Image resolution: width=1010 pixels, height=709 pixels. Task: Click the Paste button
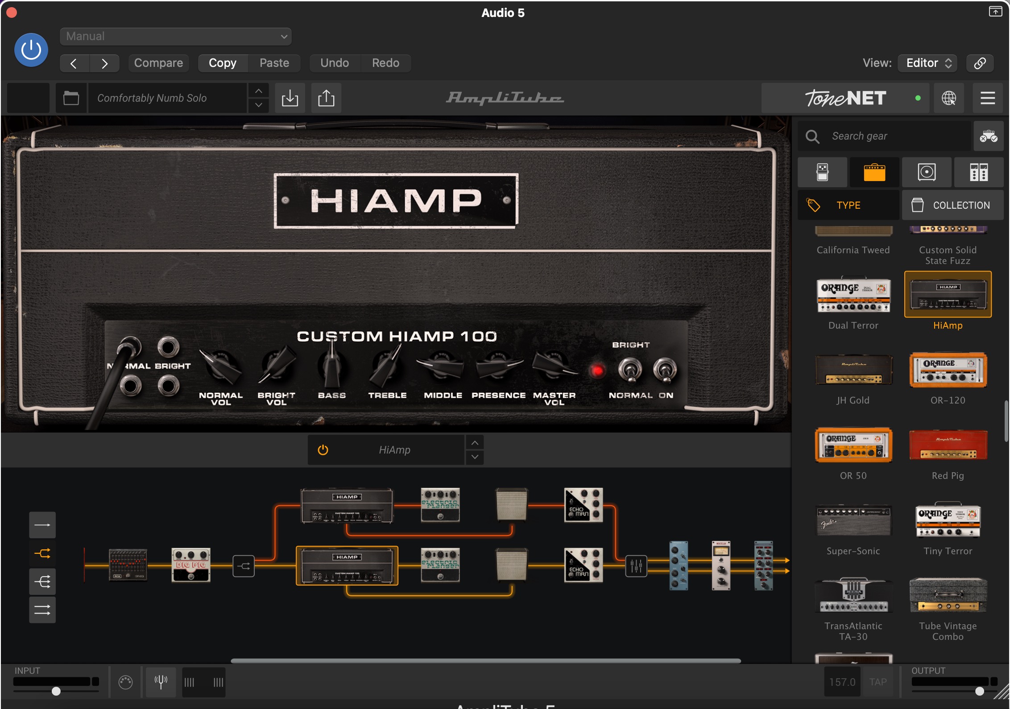tap(274, 63)
